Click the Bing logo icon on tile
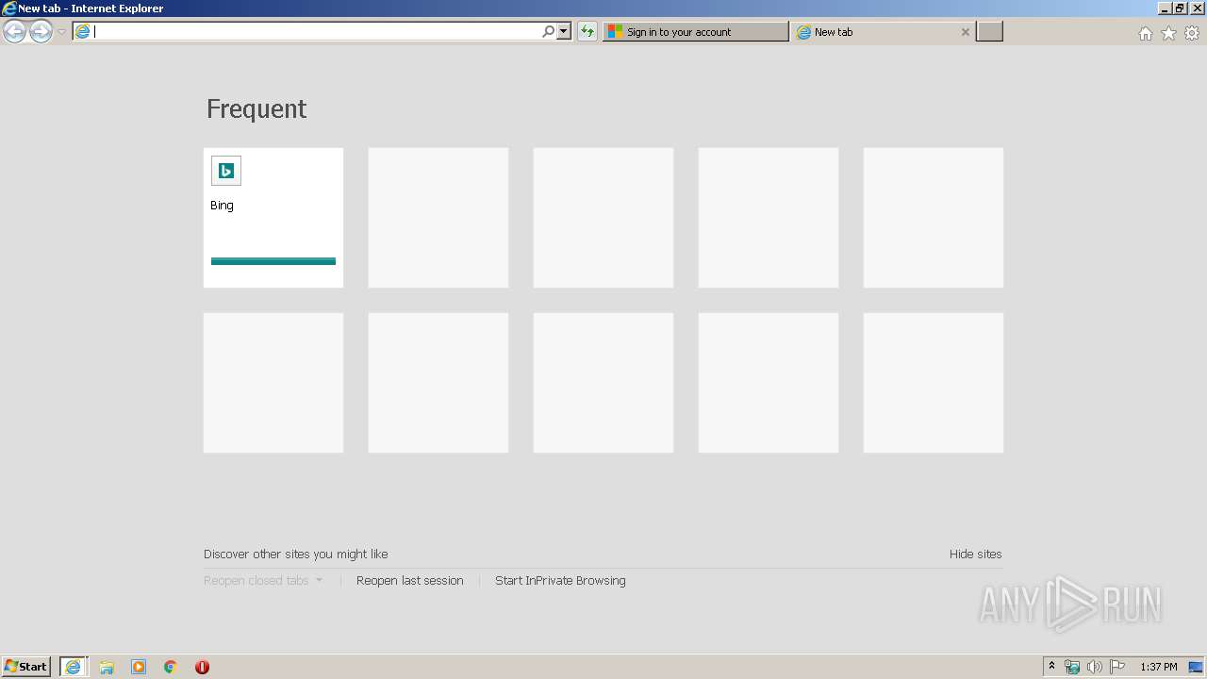This screenshot has width=1207, height=679. [226, 171]
